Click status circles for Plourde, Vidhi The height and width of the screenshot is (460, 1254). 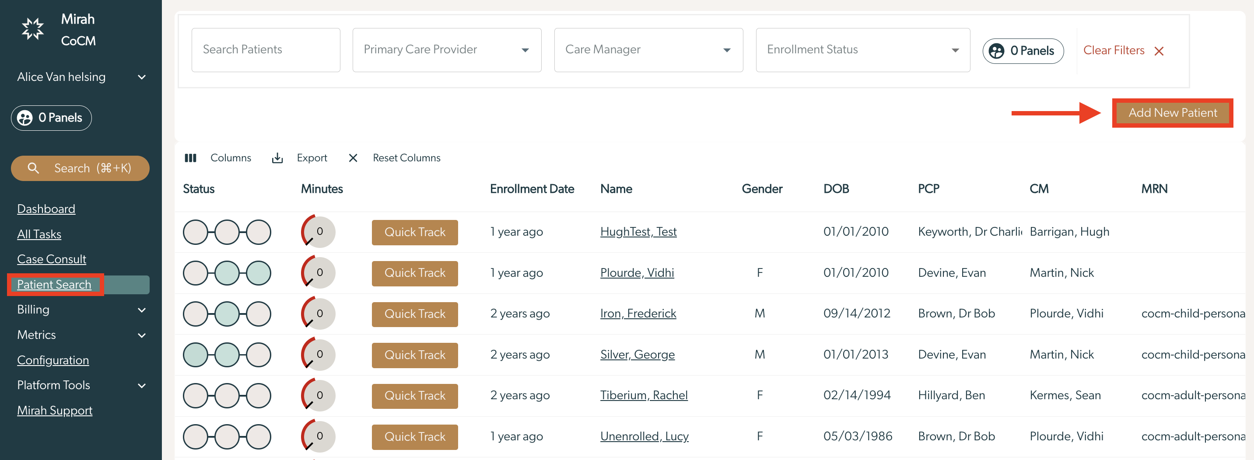coord(227,273)
